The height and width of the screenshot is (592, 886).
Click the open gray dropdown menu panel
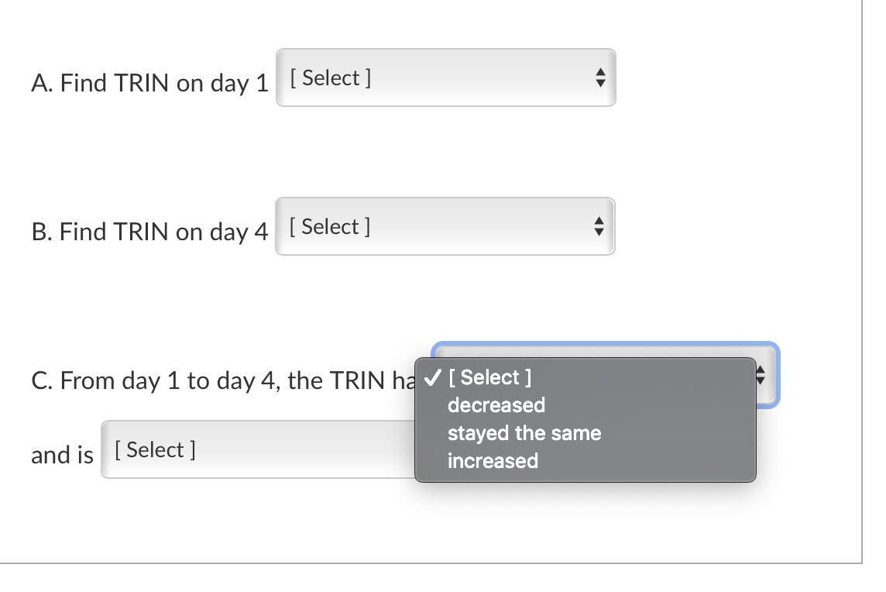click(585, 418)
